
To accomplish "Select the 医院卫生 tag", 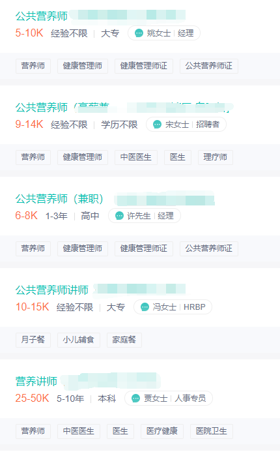I will click(x=212, y=431).
